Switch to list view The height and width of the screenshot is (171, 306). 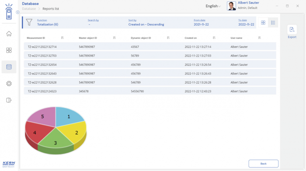273,23
